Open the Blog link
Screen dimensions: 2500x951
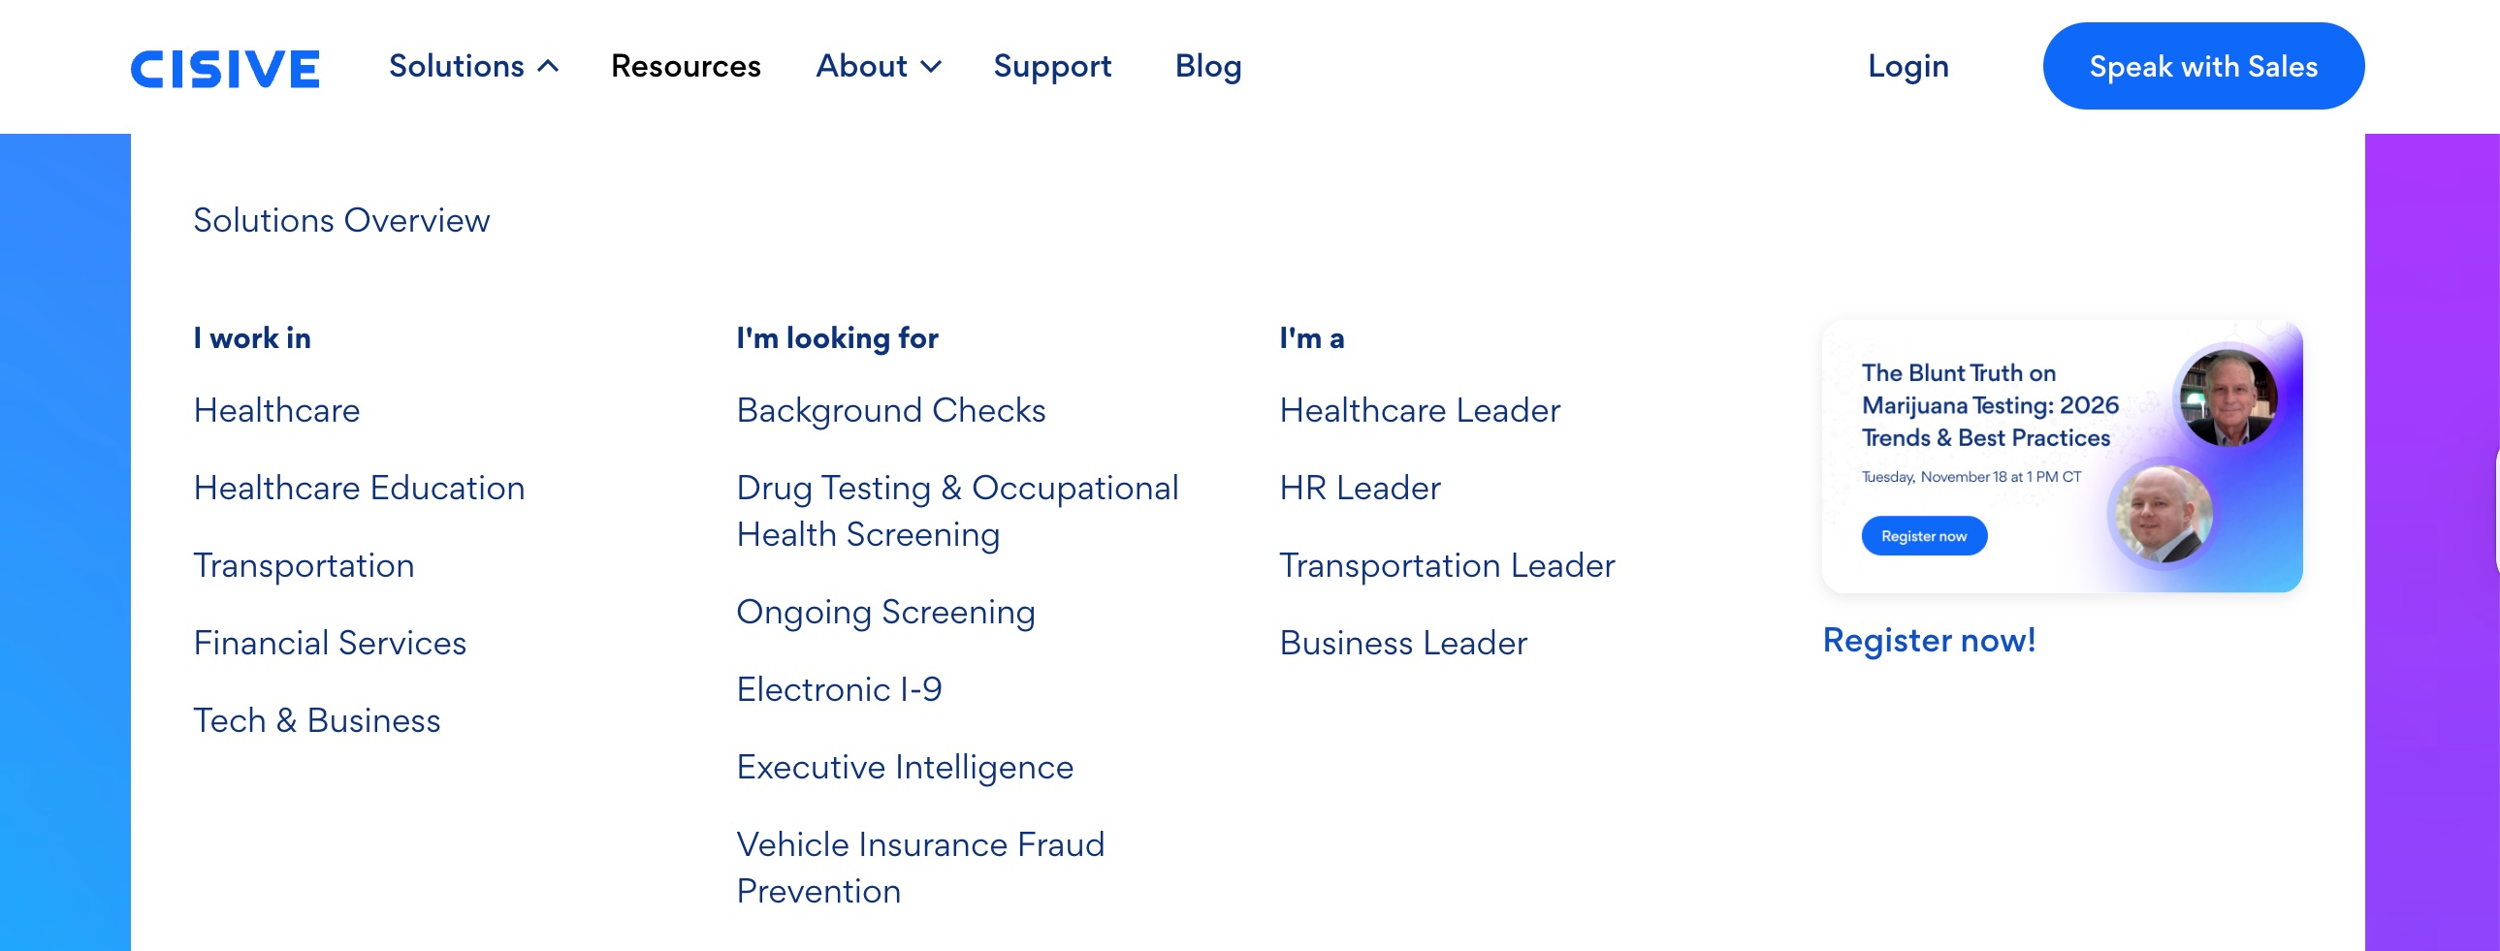click(x=1207, y=66)
